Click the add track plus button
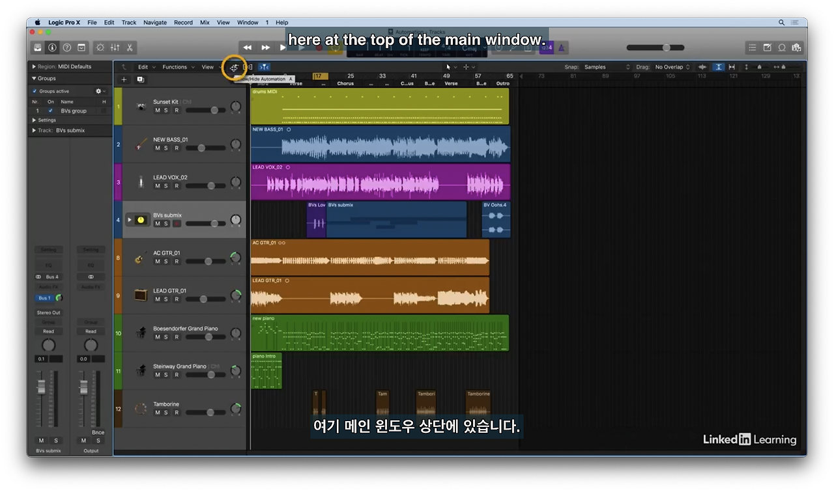 click(124, 79)
